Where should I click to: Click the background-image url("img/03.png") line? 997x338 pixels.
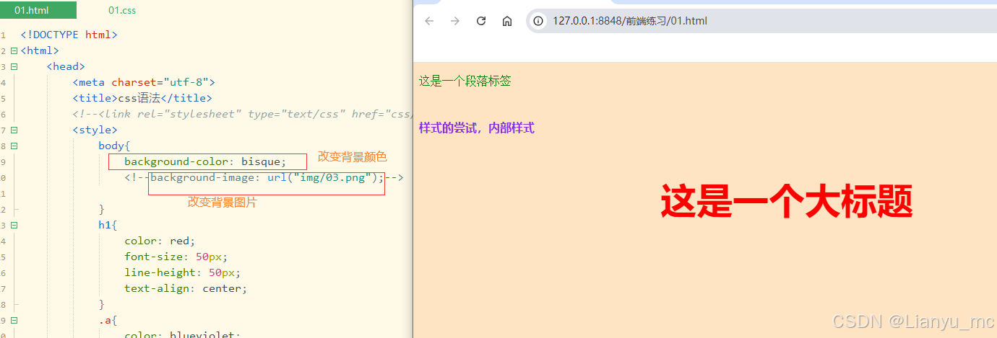coord(264,177)
